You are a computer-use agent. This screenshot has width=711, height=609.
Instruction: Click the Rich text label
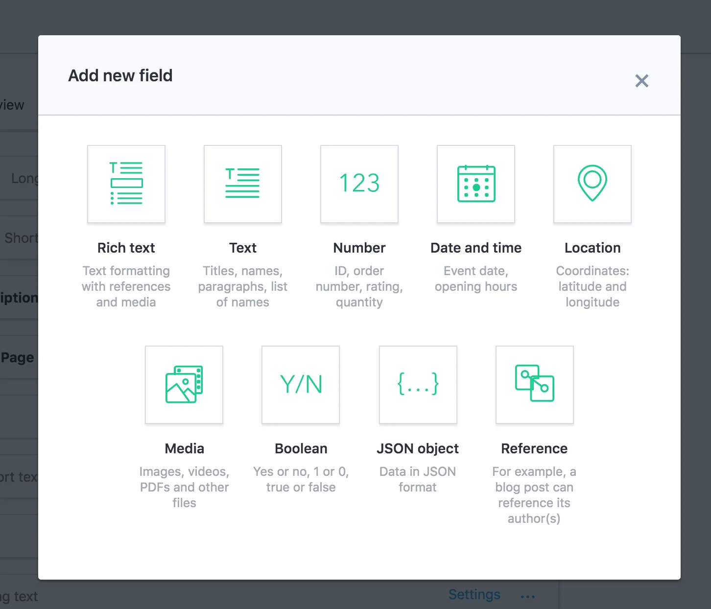pos(126,248)
